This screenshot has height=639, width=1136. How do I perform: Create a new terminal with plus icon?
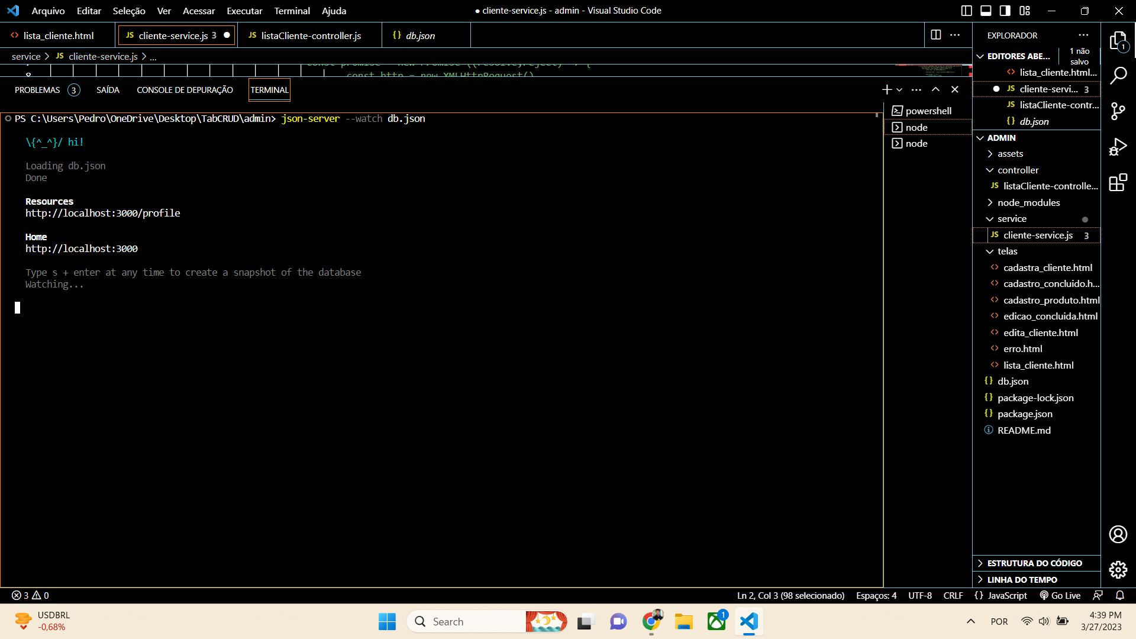[x=886, y=89]
